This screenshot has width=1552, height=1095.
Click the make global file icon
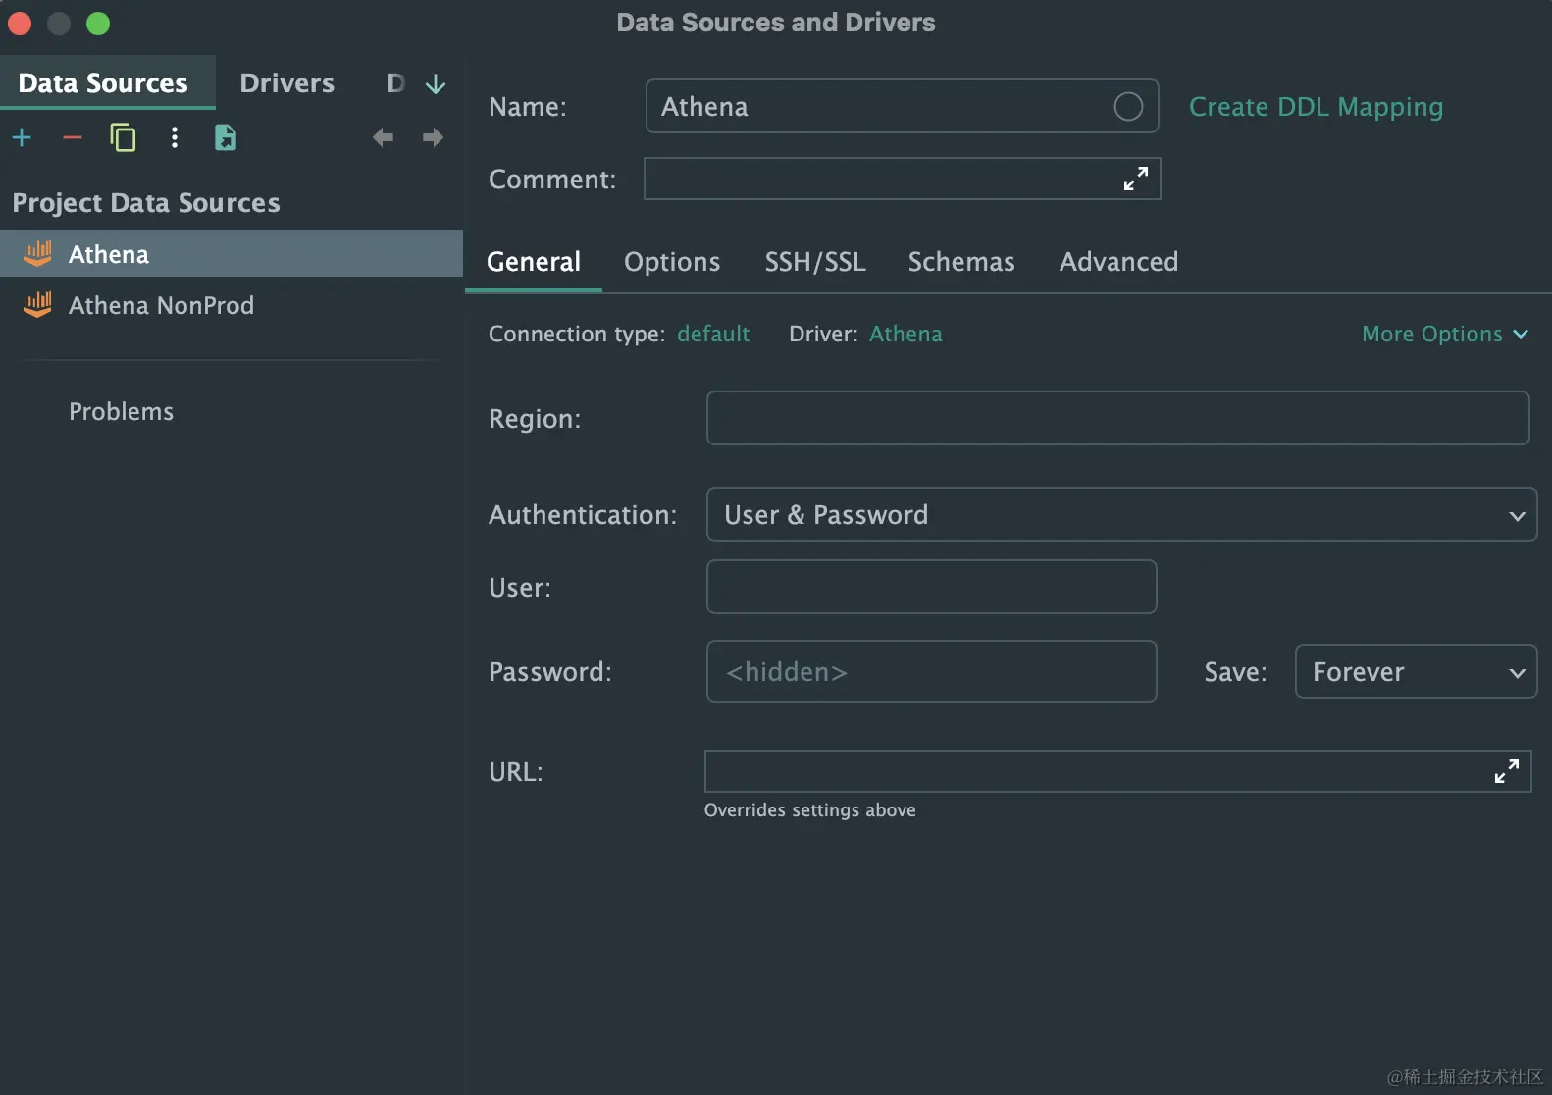click(x=226, y=138)
